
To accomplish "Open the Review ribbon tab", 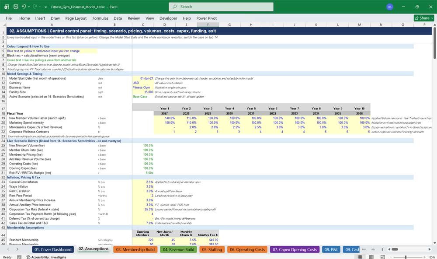I will click(x=134, y=18).
